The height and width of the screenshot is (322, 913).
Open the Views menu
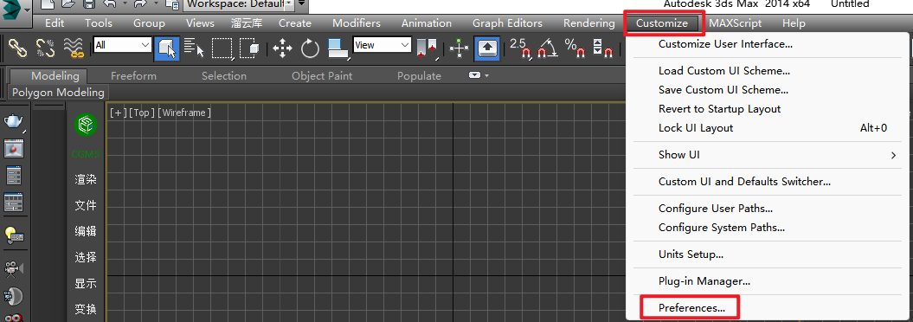point(200,23)
